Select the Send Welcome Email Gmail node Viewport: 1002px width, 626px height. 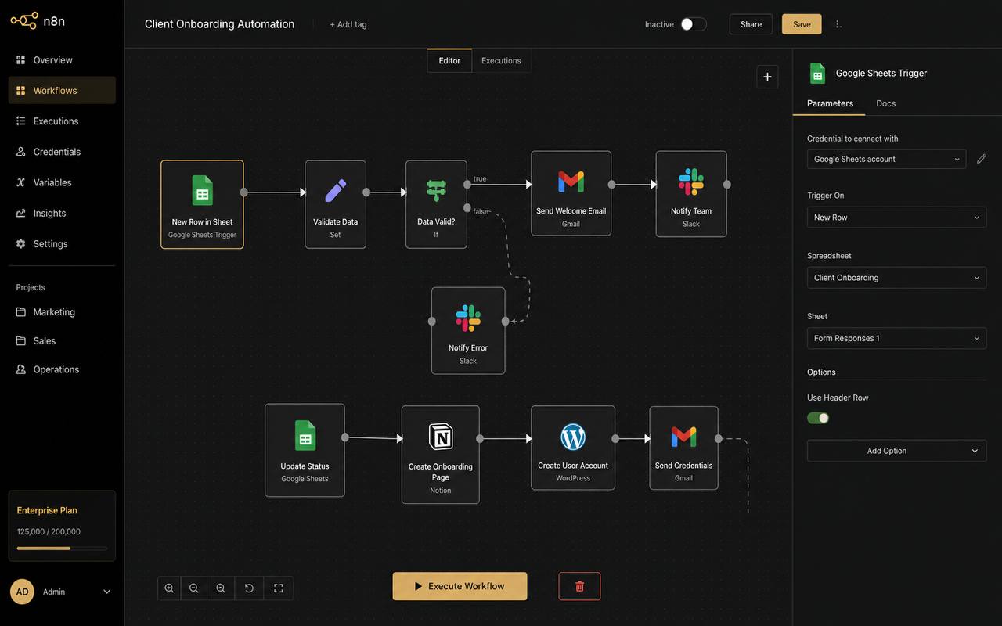[571, 193]
